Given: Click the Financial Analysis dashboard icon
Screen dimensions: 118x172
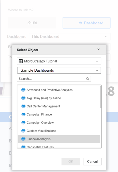Looking at the screenshot, I should (x=23, y=139).
